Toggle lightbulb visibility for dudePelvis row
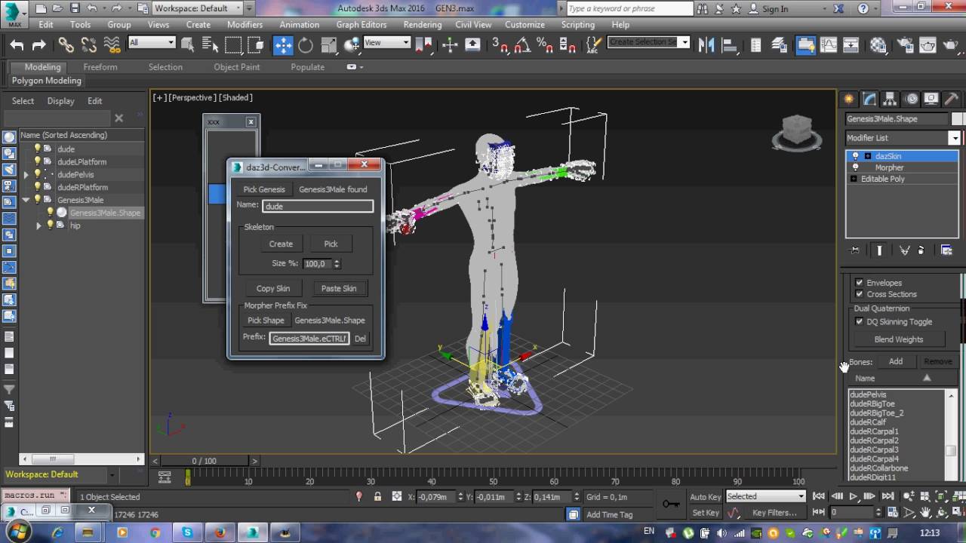The width and height of the screenshot is (966, 543). [x=37, y=174]
